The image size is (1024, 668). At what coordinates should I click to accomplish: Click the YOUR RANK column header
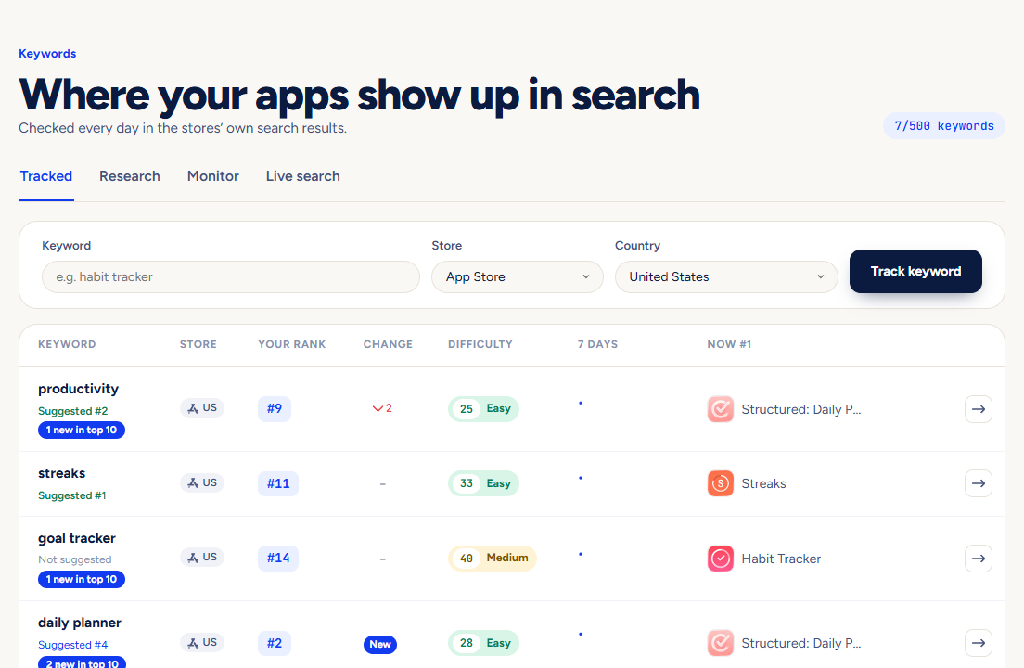[292, 344]
